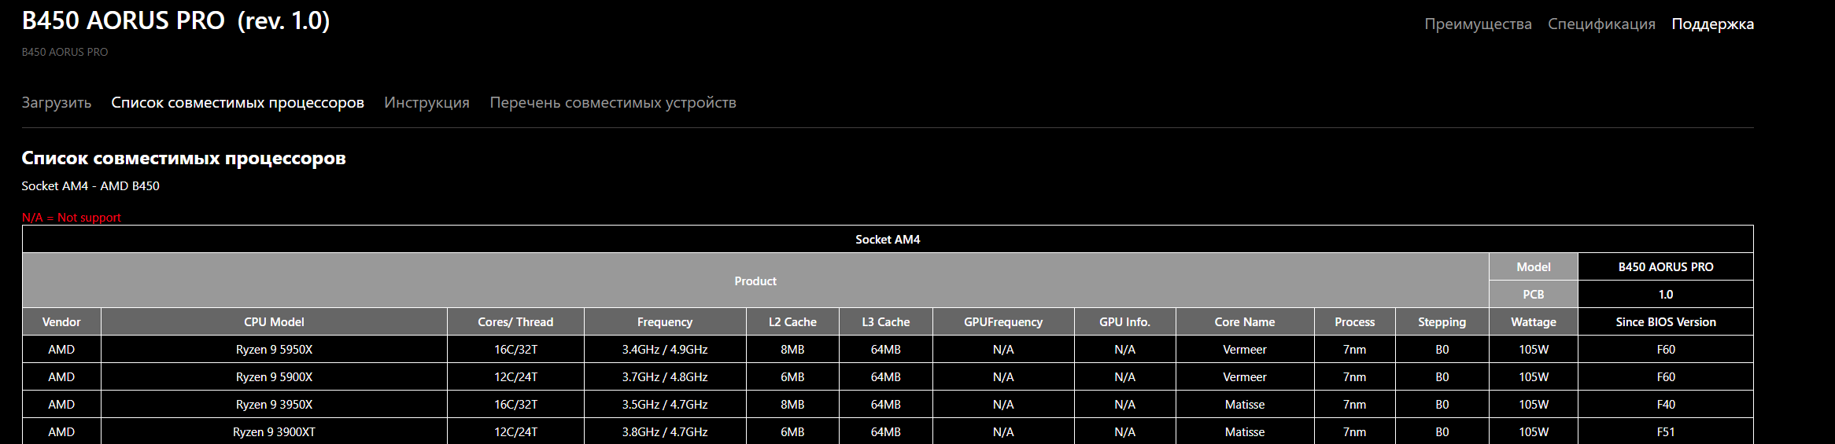This screenshot has height=444, width=1835.
Task: Click the L3 Cache column header
Action: click(x=885, y=322)
